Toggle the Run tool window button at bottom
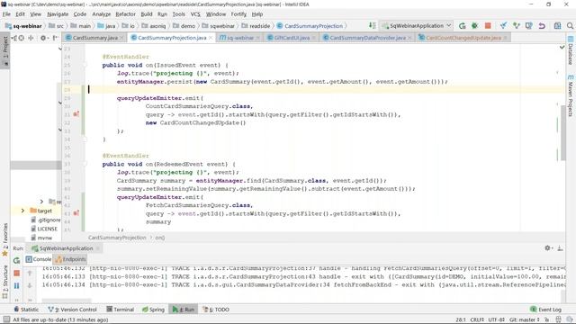Screen dimensions: 576x324 [x=184, y=310]
